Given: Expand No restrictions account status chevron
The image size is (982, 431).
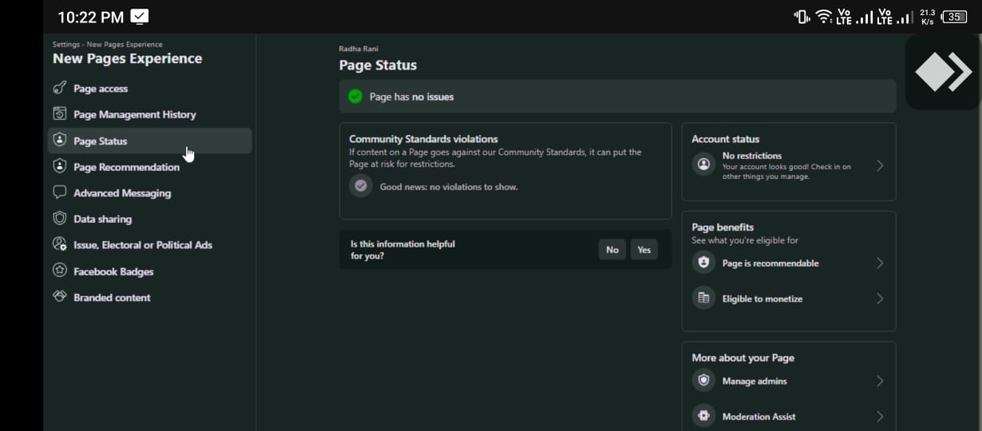Looking at the screenshot, I should pyautogui.click(x=880, y=165).
